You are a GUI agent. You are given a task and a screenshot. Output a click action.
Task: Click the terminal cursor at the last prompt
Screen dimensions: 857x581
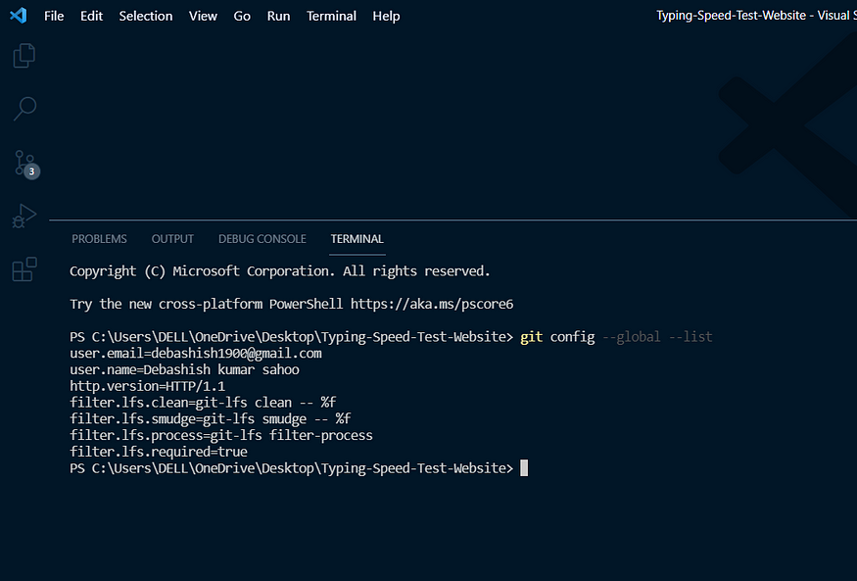[x=524, y=468]
